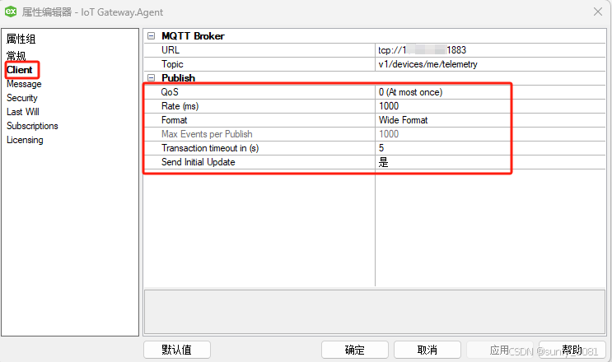This screenshot has width=612, height=362.
Task: Edit the Transaction timeout value 5
Action: [490, 148]
